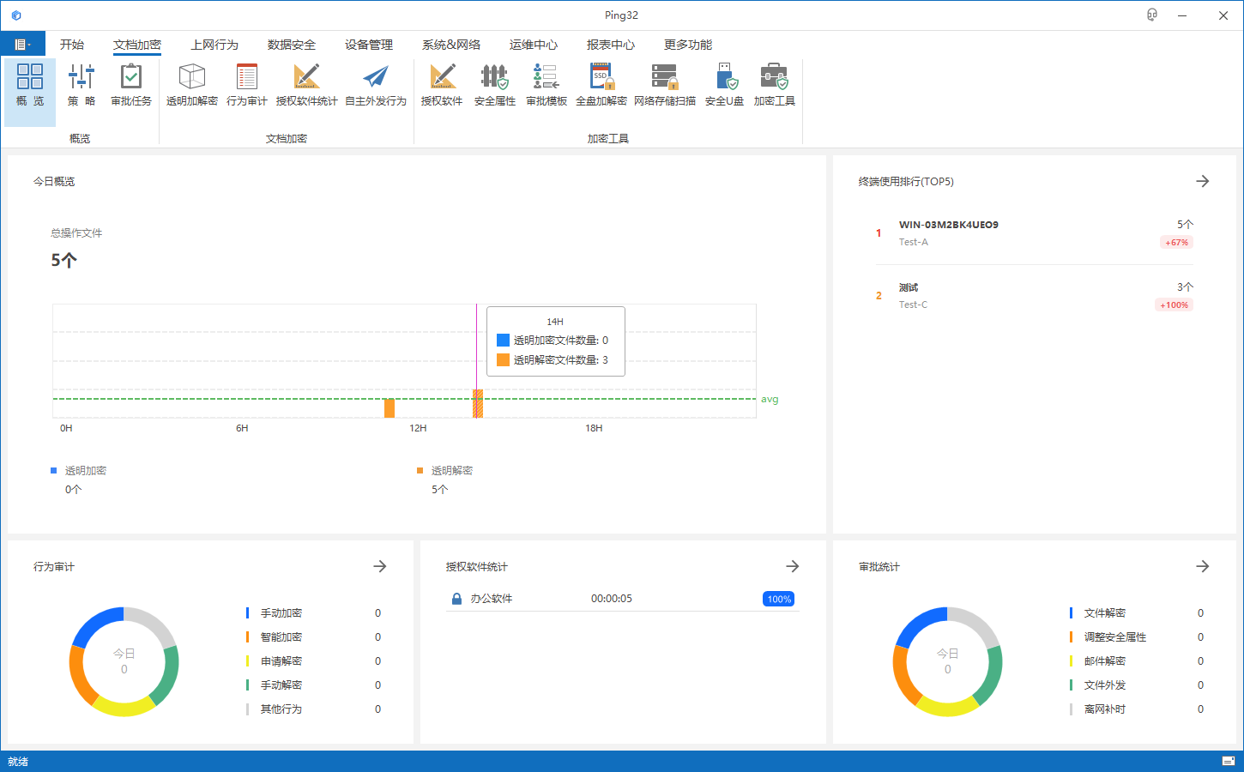Click the 100% usage badge for 办公软件
This screenshot has height=772, width=1244.
(x=779, y=599)
